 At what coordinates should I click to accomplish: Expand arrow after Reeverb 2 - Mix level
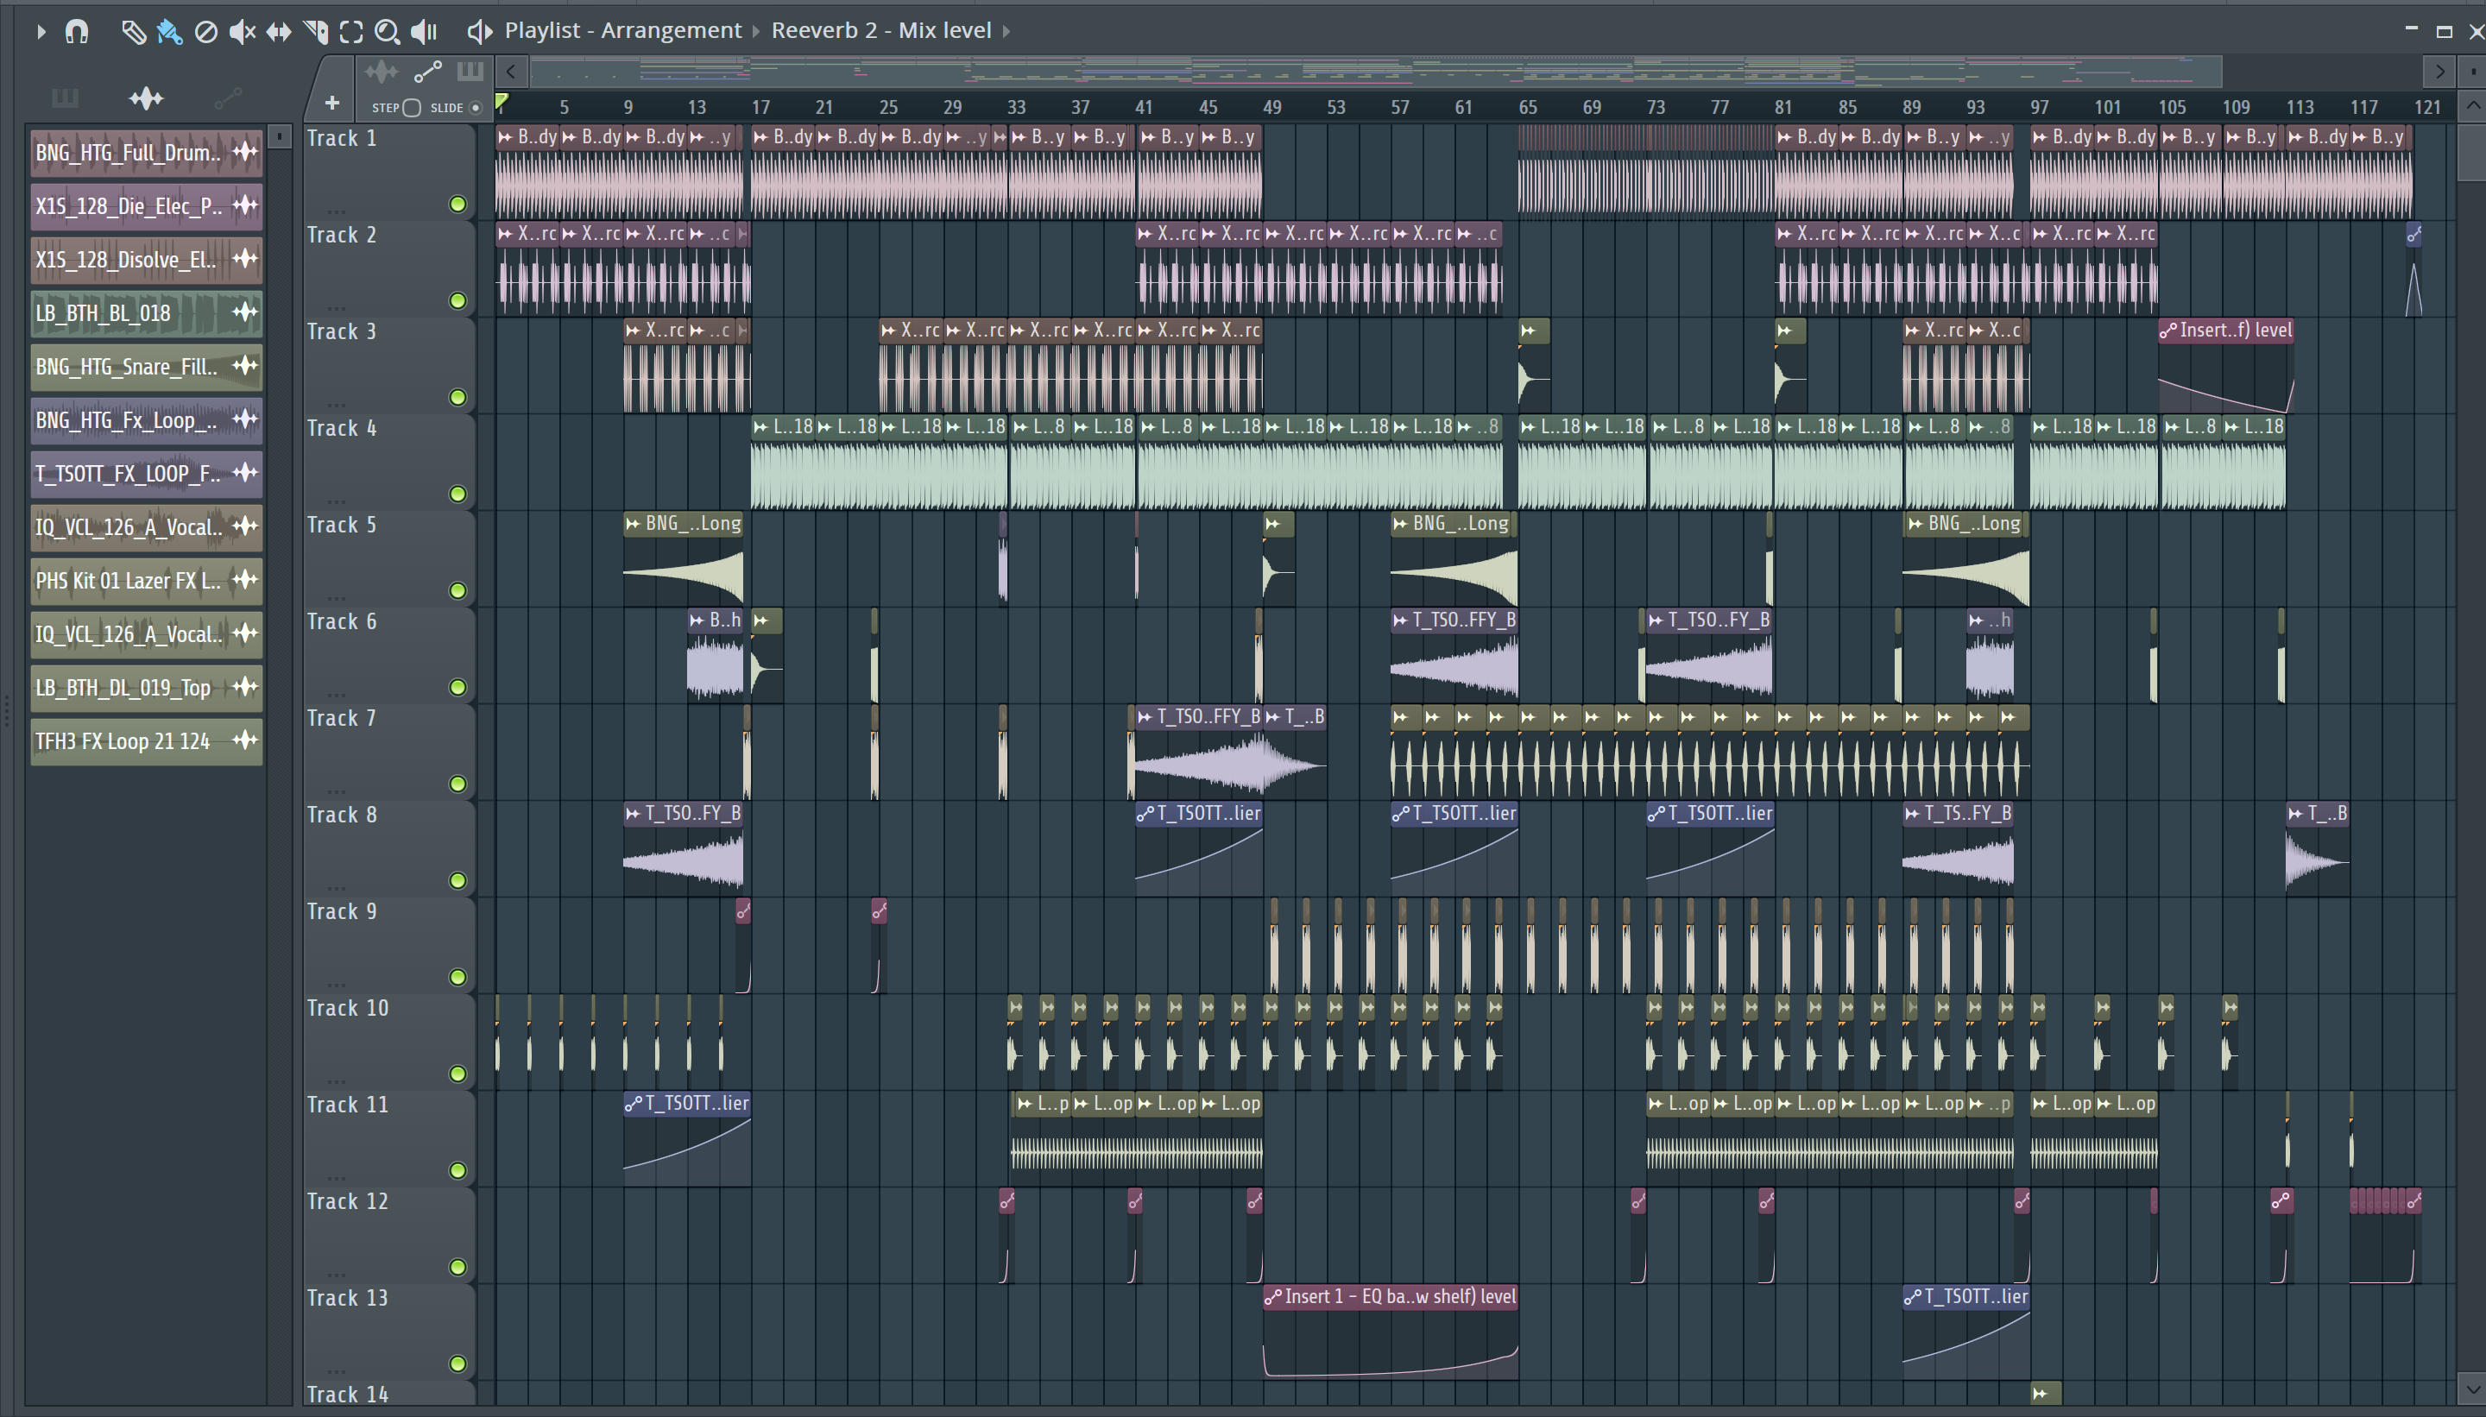[1006, 31]
